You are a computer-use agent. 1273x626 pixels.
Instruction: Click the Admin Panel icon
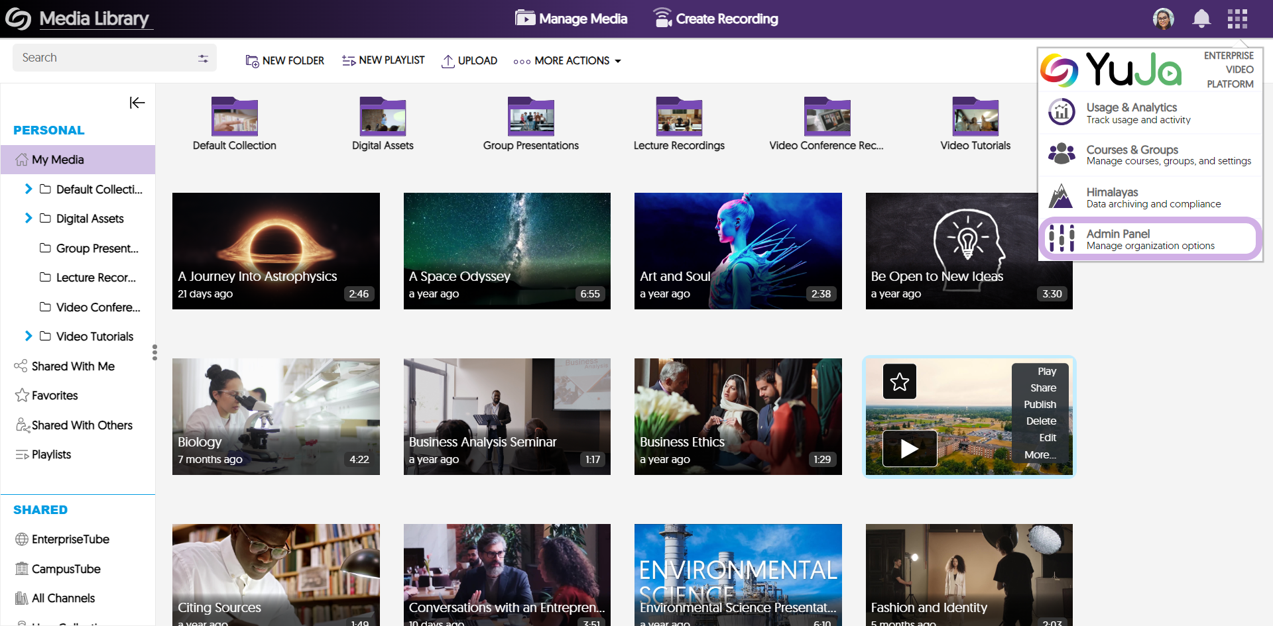[1061, 238]
